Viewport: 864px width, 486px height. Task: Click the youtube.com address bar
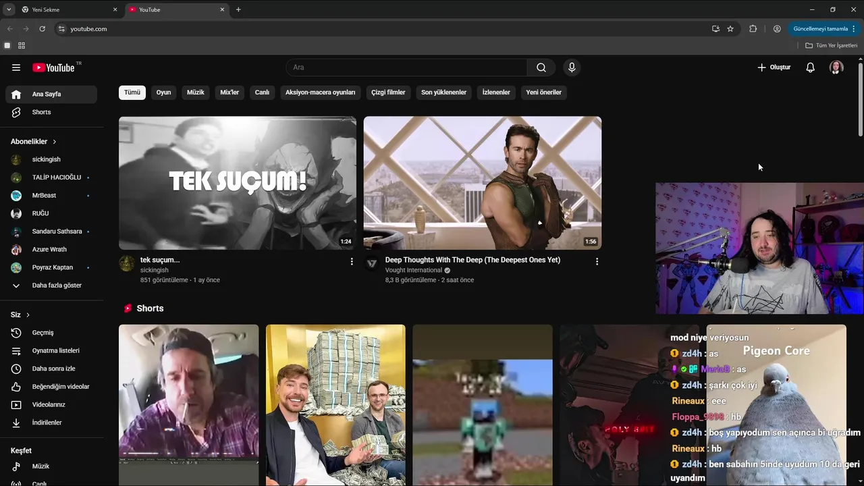tap(385, 29)
